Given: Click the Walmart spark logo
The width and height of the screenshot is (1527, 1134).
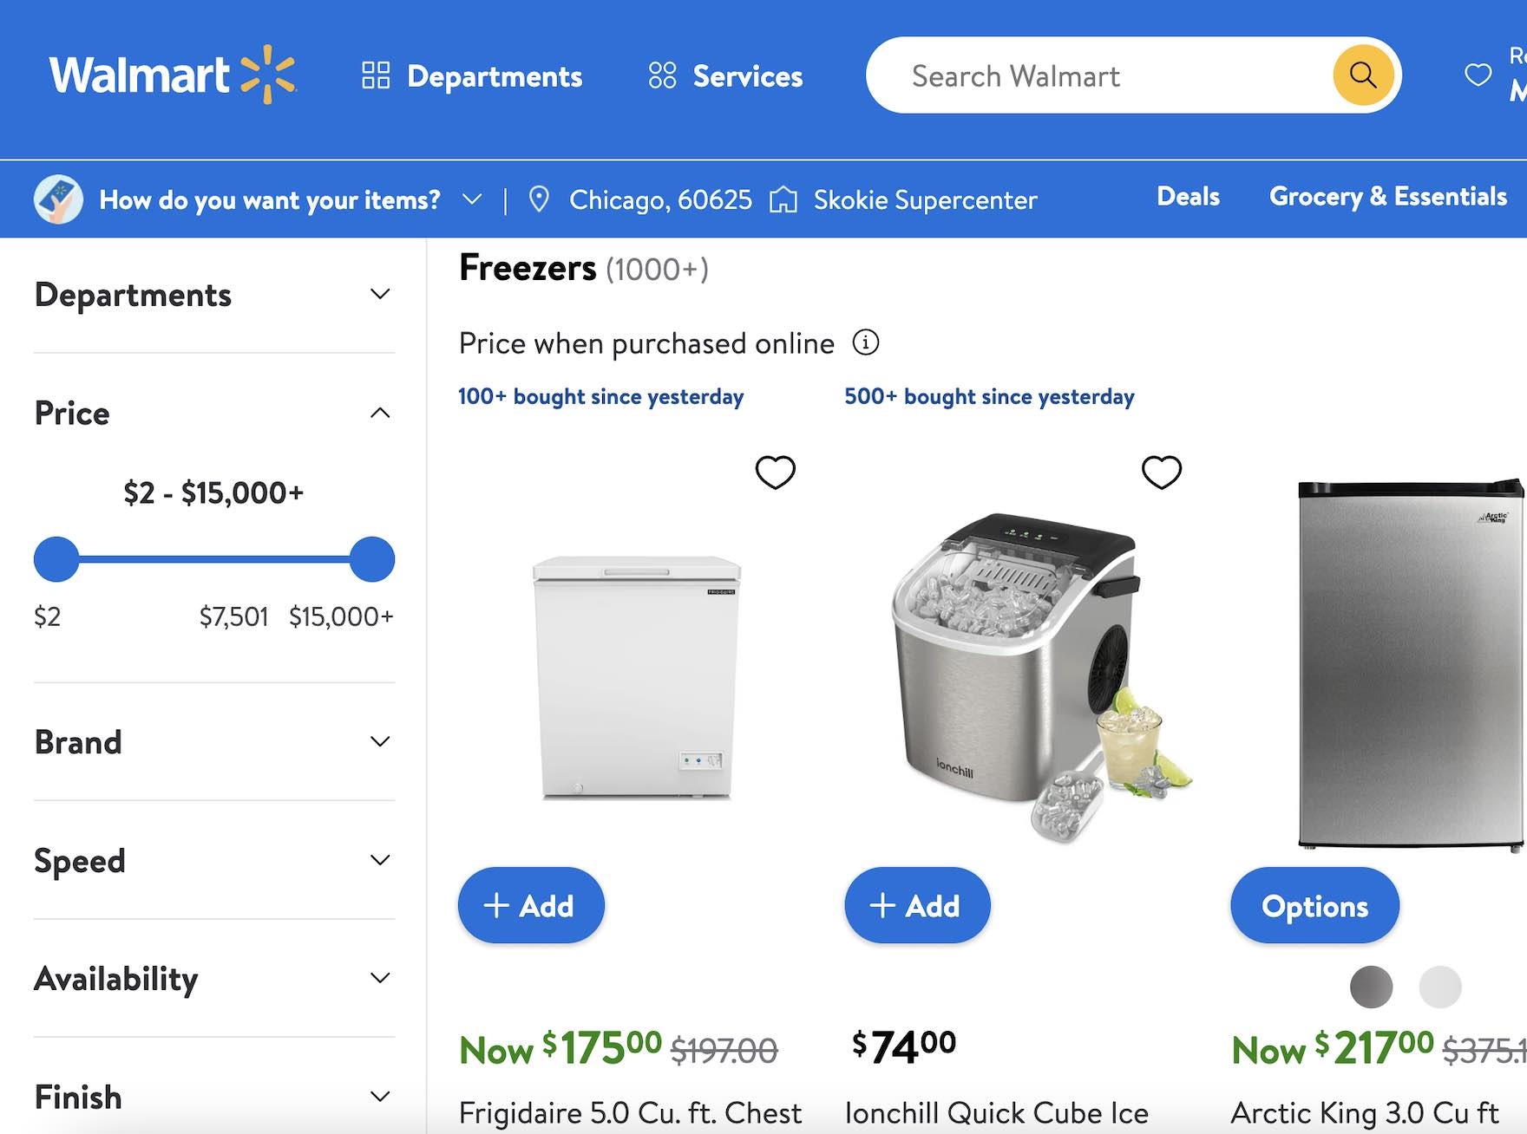Looking at the screenshot, I should pyautogui.click(x=268, y=75).
